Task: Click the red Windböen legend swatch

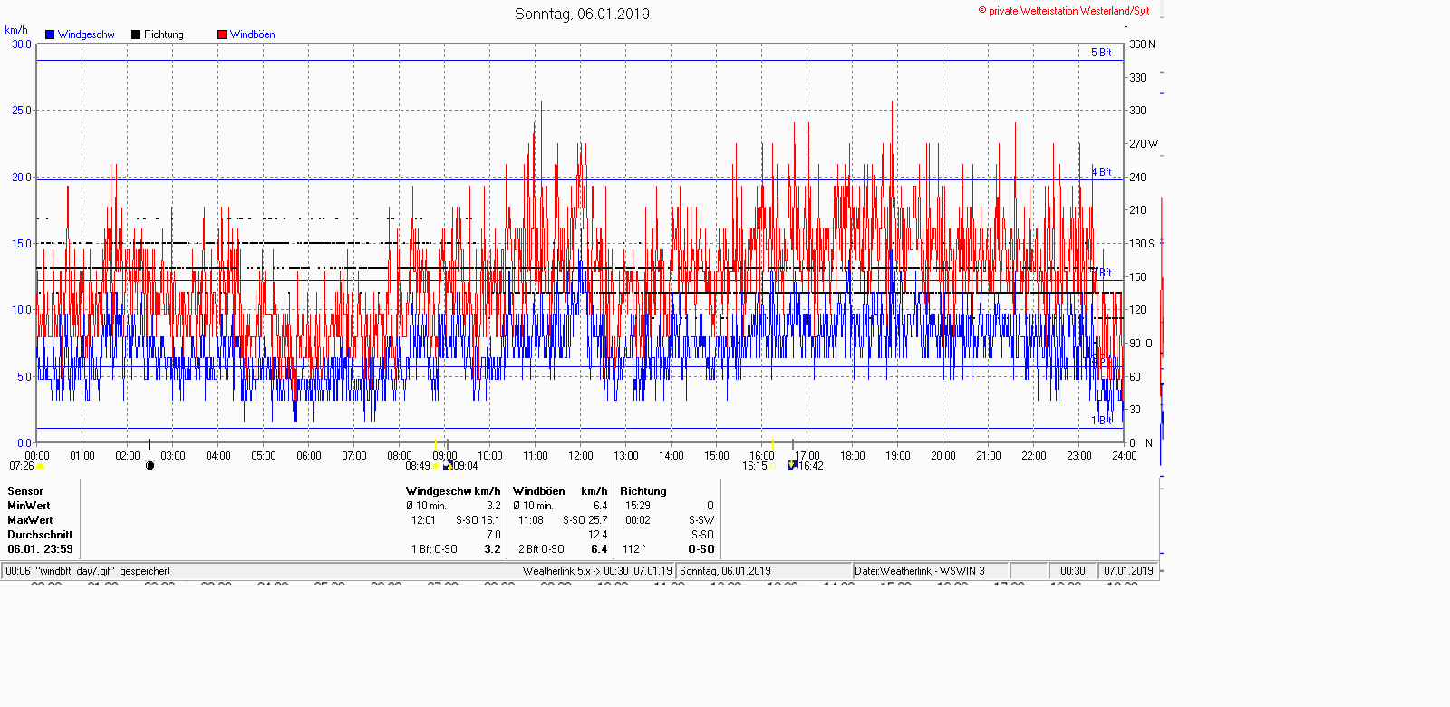Action: pyautogui.click(x=222, y=34)
